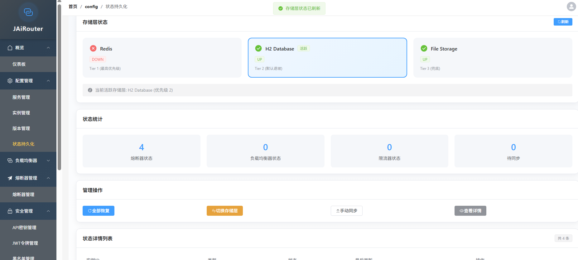578x260 pixels.
Task: Click the 概览 home icon
Action: (x=10, y=48)
